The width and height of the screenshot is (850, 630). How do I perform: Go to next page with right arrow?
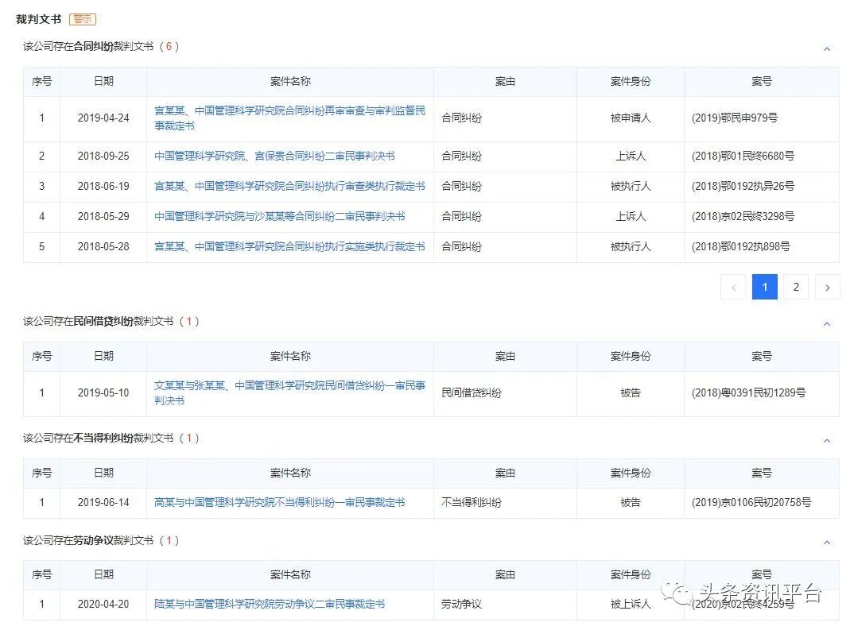(x=827, y=288)
